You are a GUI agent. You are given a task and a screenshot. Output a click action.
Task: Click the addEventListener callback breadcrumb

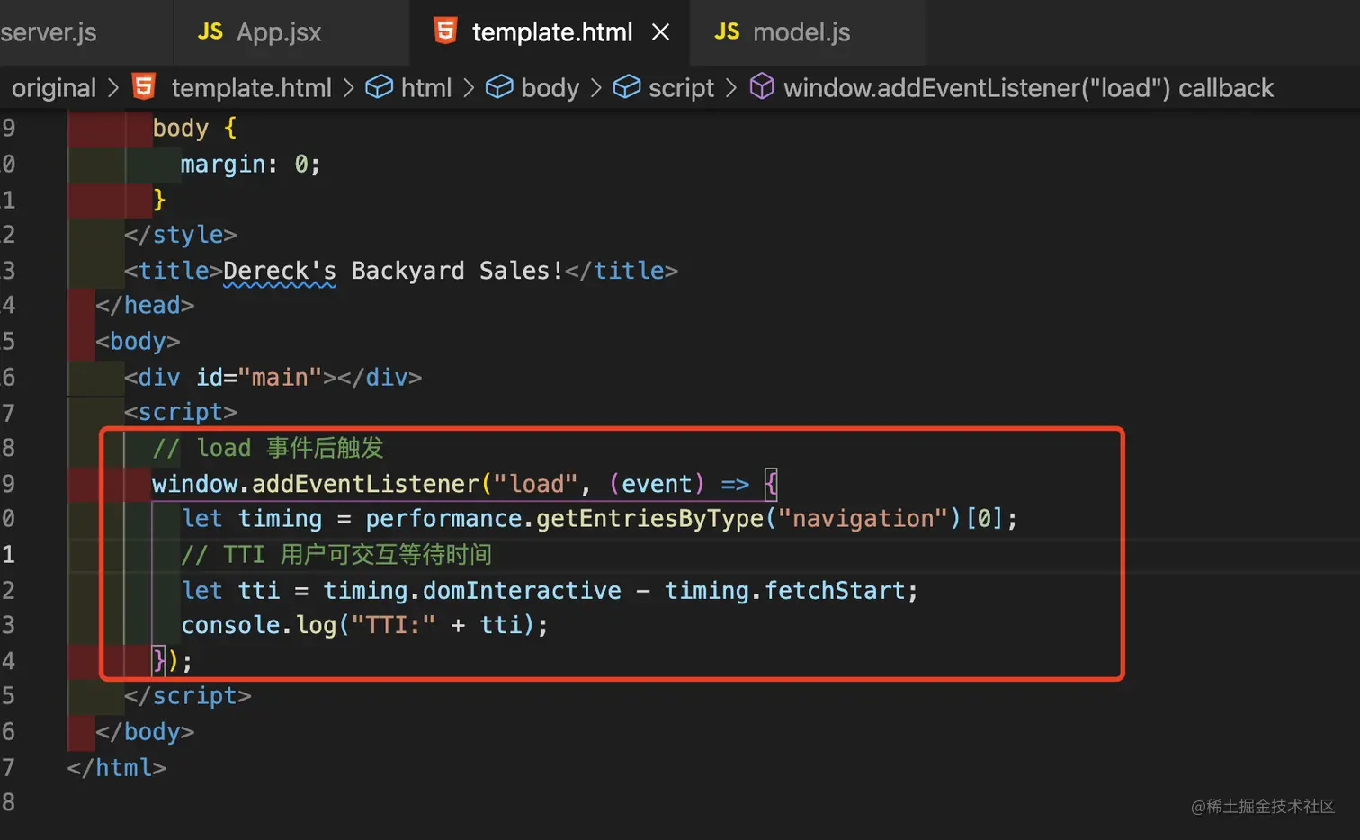(x=1028, y=88)
